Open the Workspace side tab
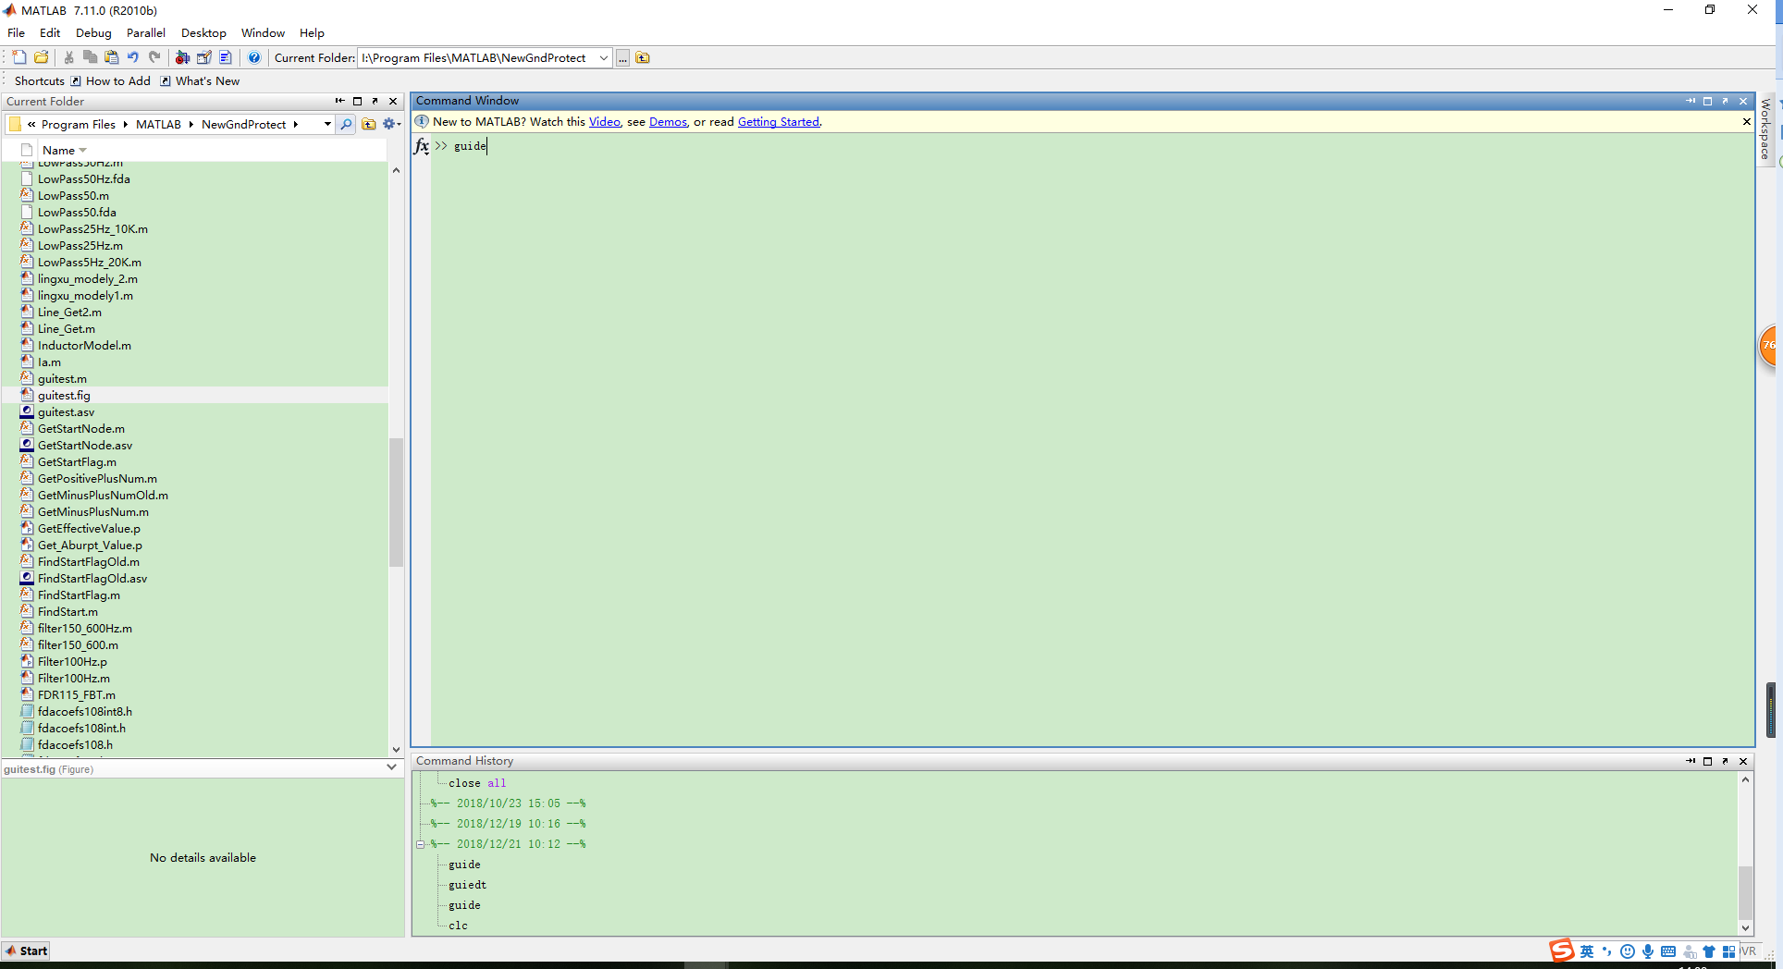 (1765, 129)
